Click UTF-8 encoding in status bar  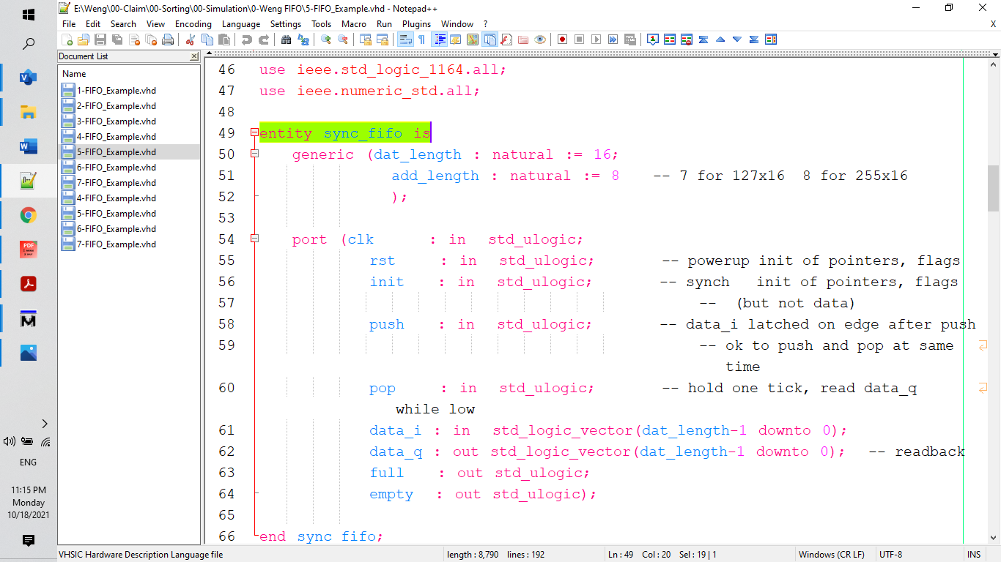click(891, 555)
